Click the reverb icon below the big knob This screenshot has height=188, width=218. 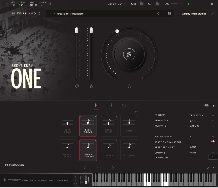[x=129, y=86]
